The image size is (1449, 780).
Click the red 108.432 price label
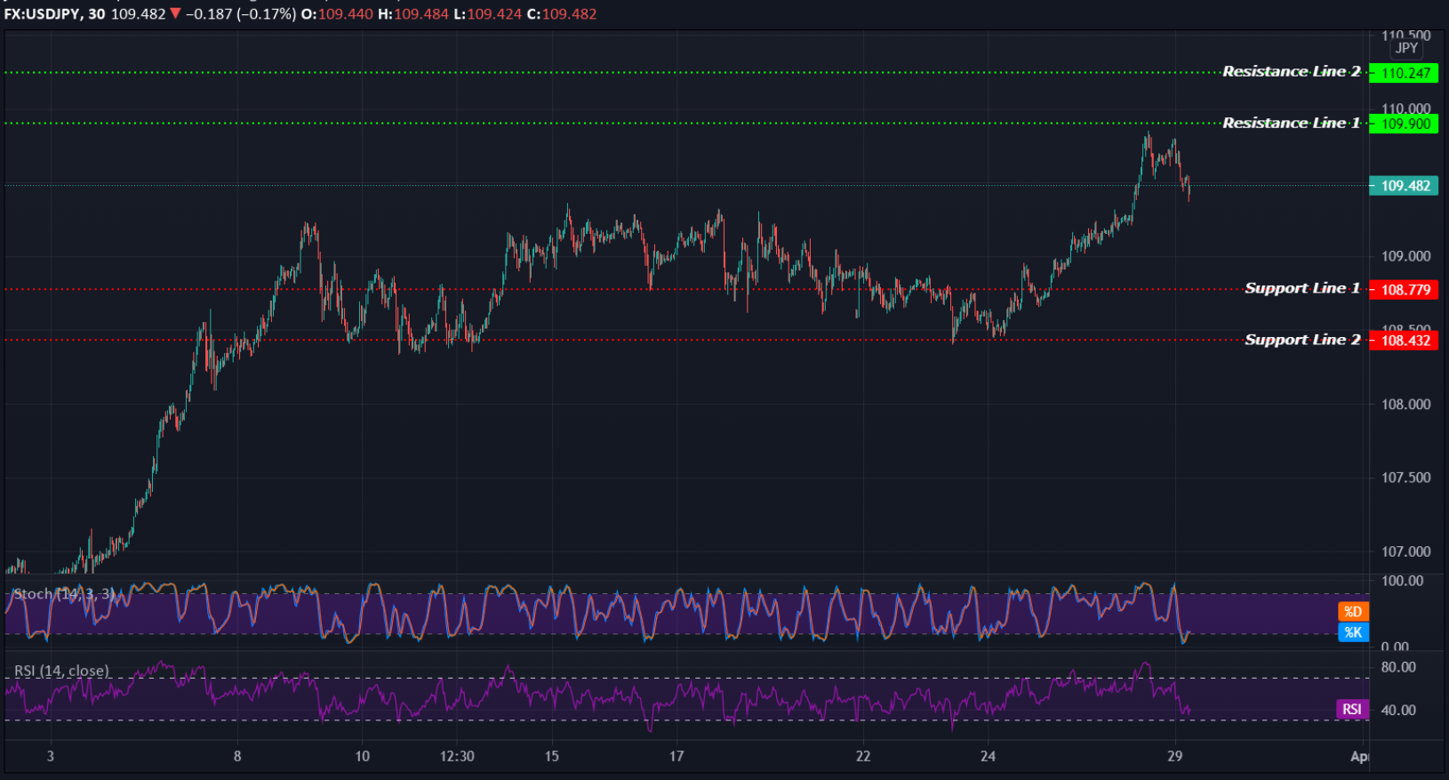(x=1404, y=341)
